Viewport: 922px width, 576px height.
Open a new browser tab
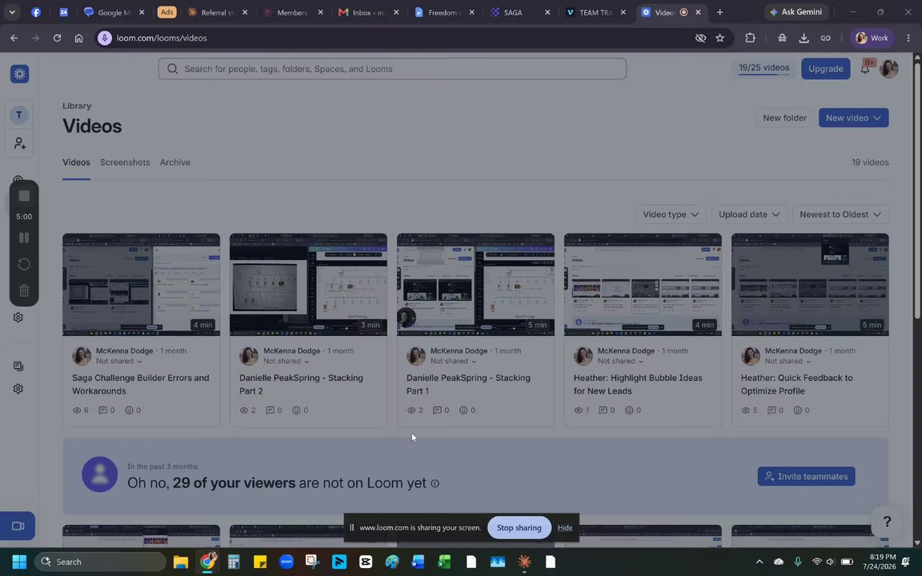click(720, 12)
